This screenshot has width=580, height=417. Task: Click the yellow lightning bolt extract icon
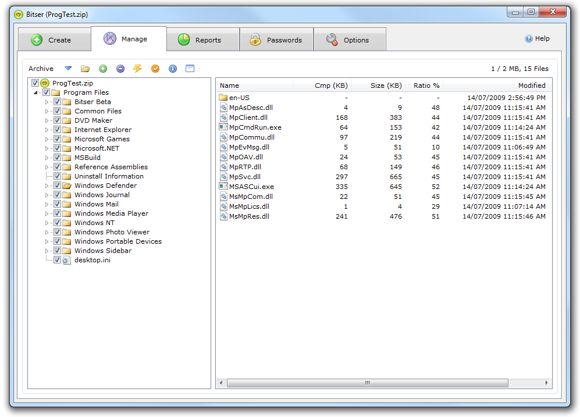(x=138, y=69)
